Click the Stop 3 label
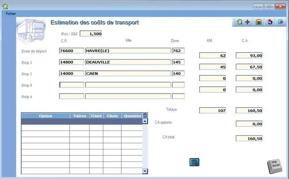 coord(27,85)
